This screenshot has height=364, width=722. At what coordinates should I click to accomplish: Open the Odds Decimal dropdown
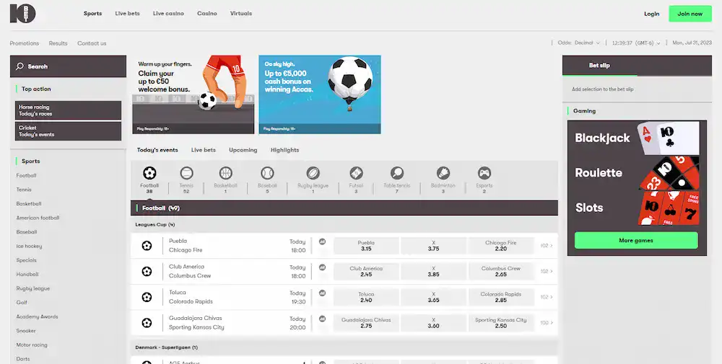pyautogui.click(x=579, y=43)
